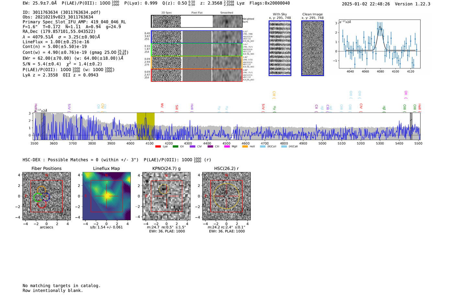Click the EWr = 62.00(±70.00) line
This screenshot has height=308, width=453.
(x=73, y=58)
